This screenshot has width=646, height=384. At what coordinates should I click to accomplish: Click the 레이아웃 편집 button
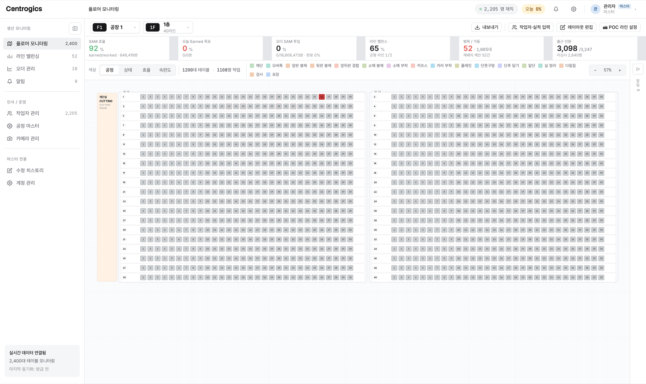click(576, 27)
